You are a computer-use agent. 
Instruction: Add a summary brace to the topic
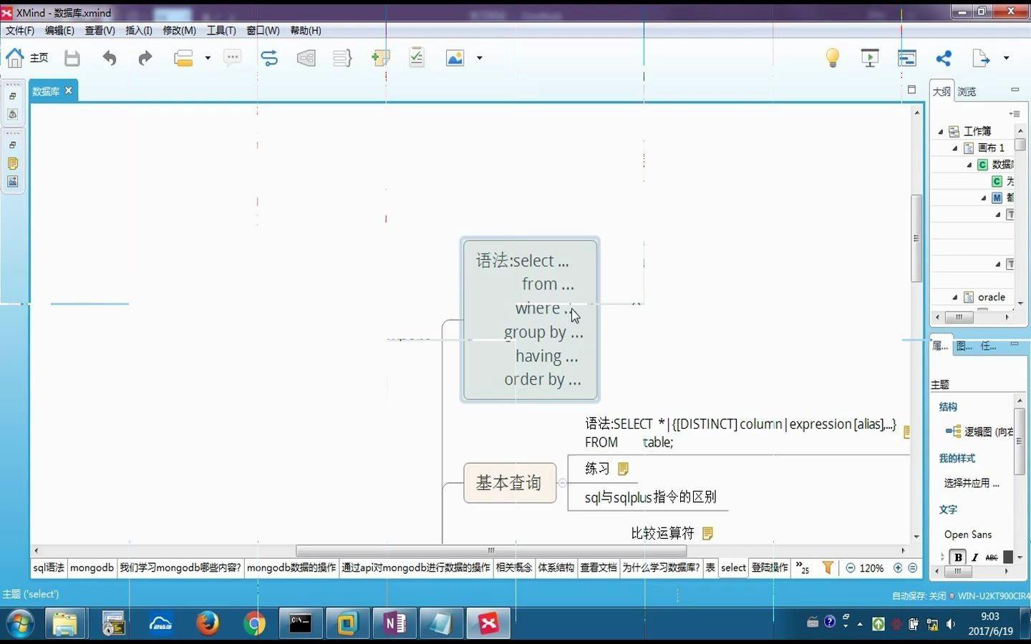342,58
